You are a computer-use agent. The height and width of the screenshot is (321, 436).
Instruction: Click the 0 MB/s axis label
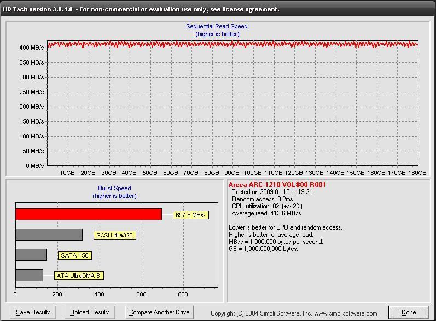tap(35, 166)
